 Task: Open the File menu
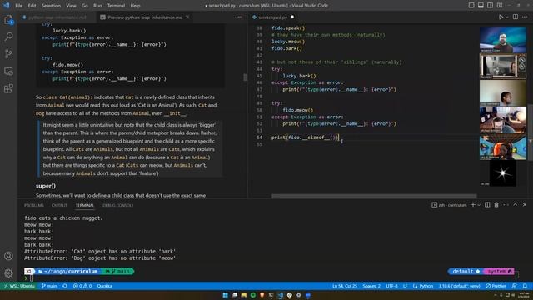coord(18,6)
